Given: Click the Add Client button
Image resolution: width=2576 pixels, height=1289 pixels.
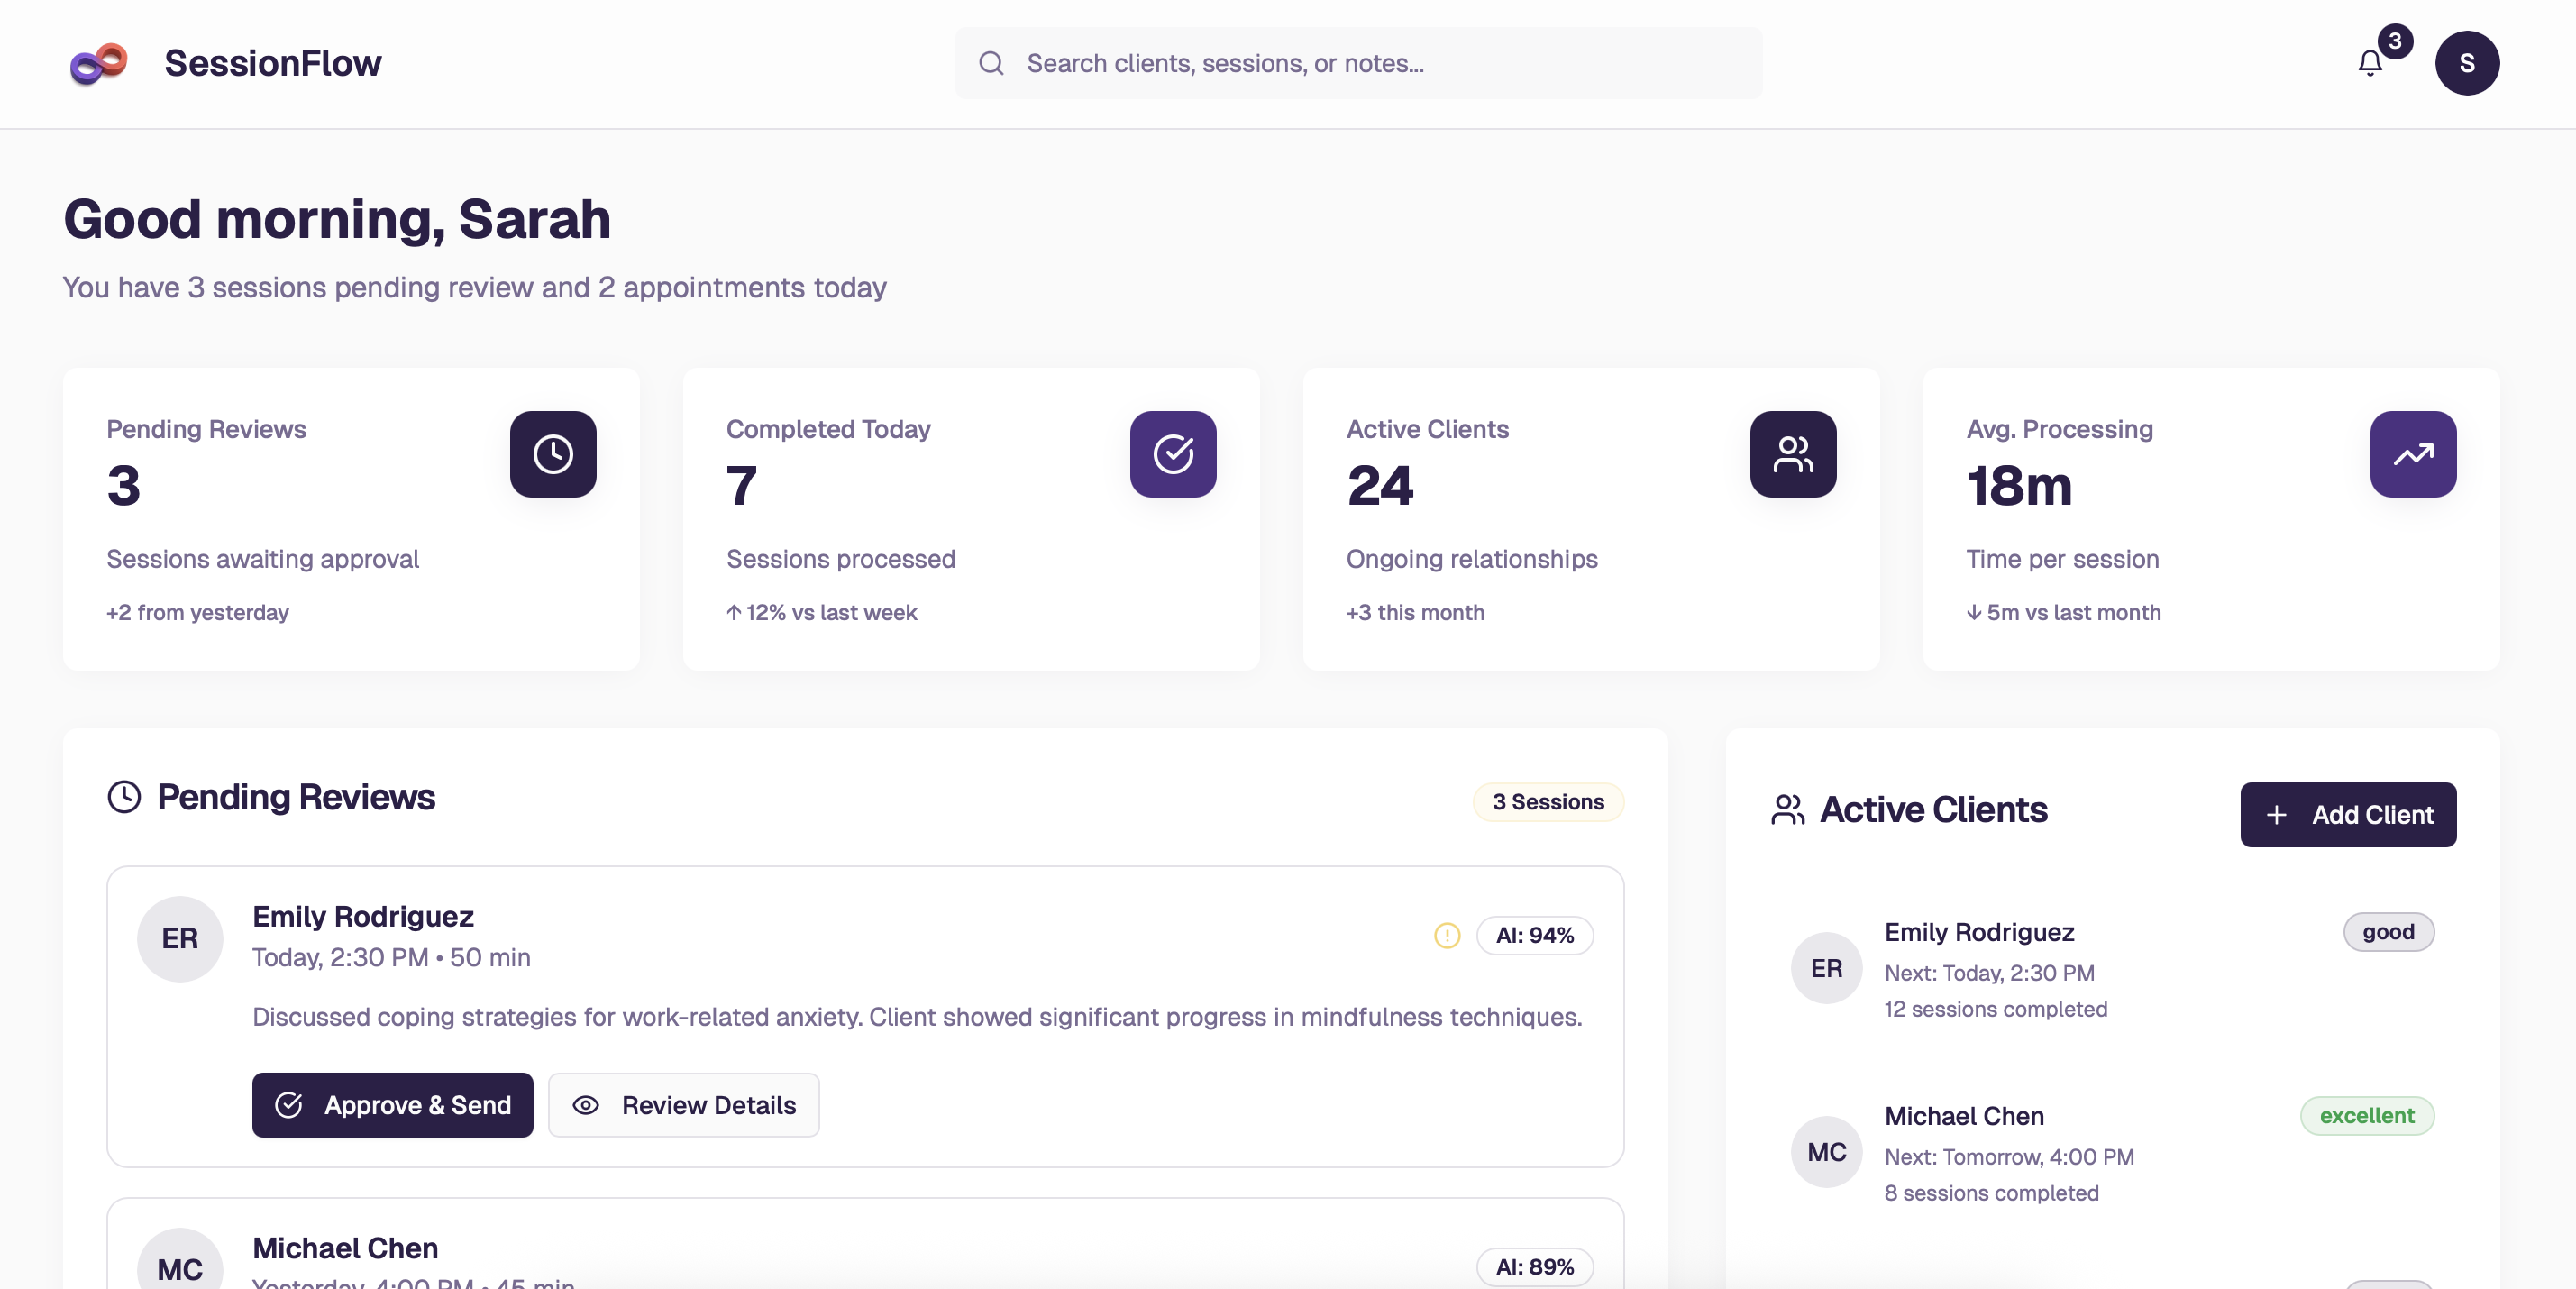Looking at the screenshot, I should pyautogui.click(x=2348, y=814).
